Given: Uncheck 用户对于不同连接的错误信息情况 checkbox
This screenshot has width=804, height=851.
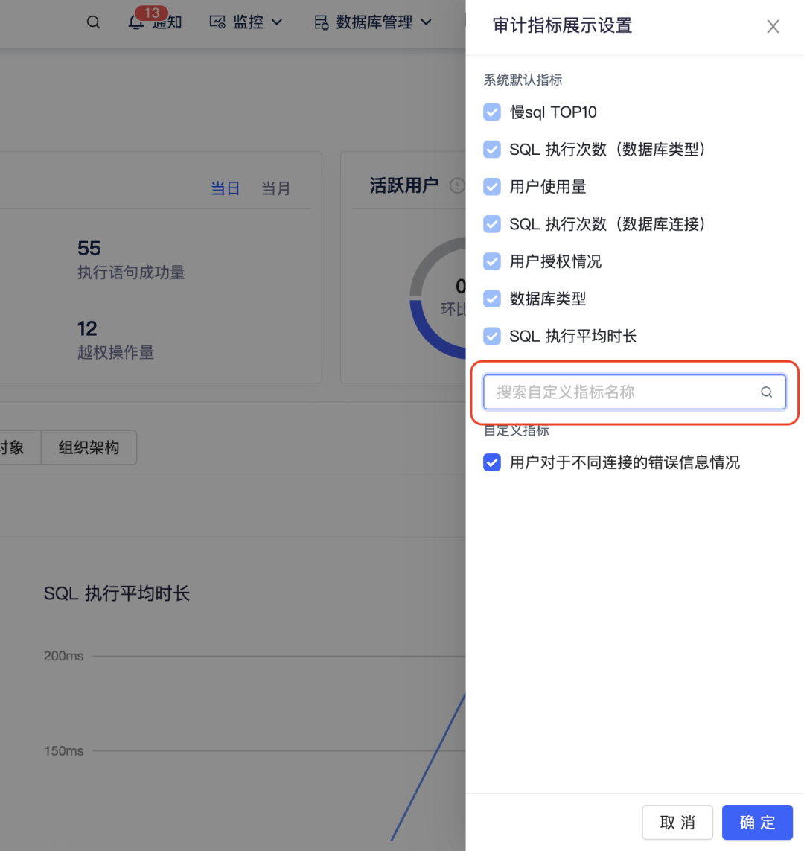Looking at the screenshot, I should pyautogui.click(x=492, y=462).
